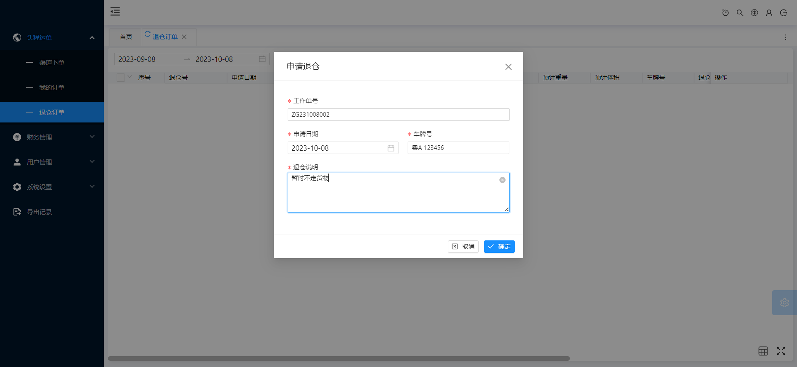Click the end date 2023-10-08 filter
The height and width of the screenshot is (367, 797).
pyautogui.click(x=214, y=59)
